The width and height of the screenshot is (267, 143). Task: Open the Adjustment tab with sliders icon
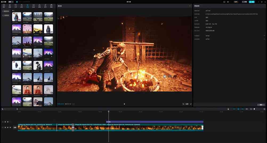click(x=46, y=6)
